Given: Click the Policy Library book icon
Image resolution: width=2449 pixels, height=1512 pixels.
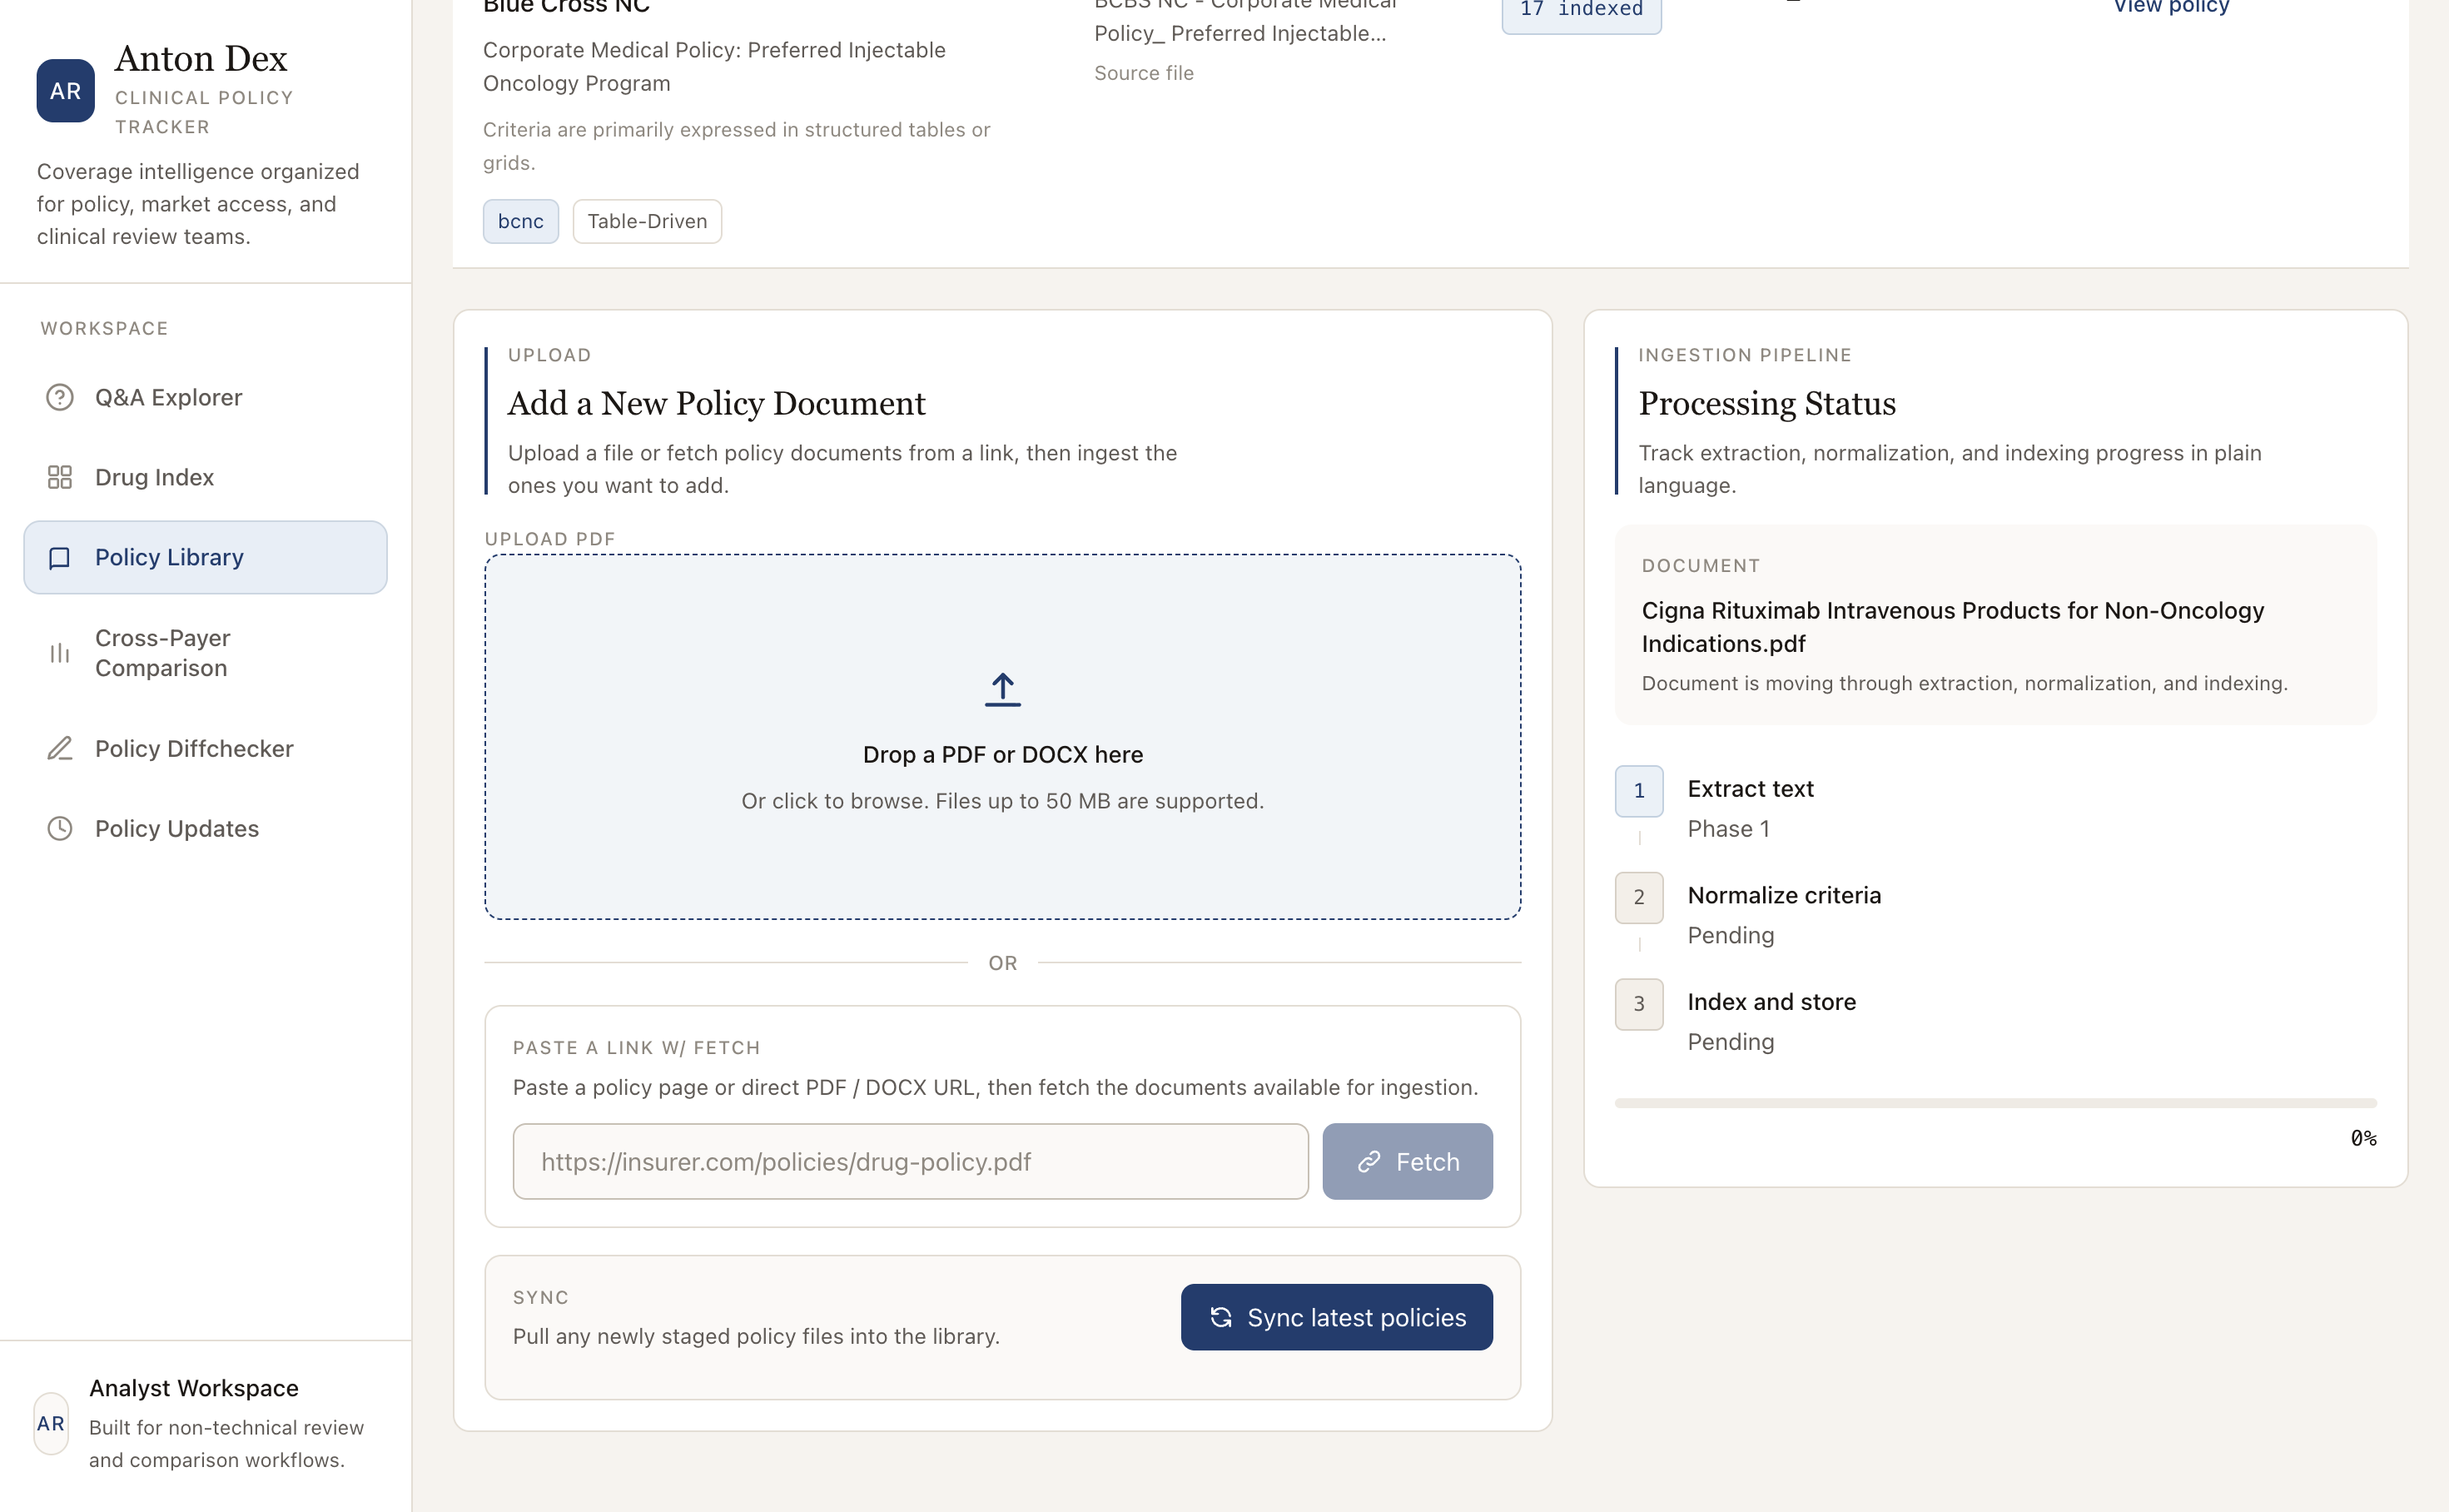Looking at the screenshot, I should click(x=60, y=557).
